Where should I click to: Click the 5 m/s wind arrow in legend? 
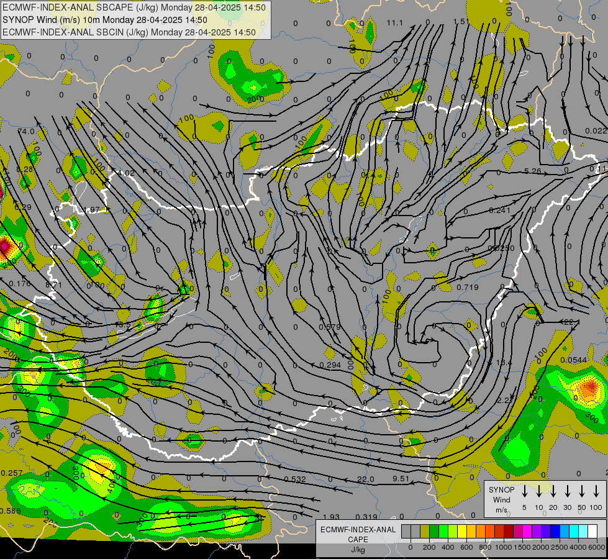click(x=525, y=491)
